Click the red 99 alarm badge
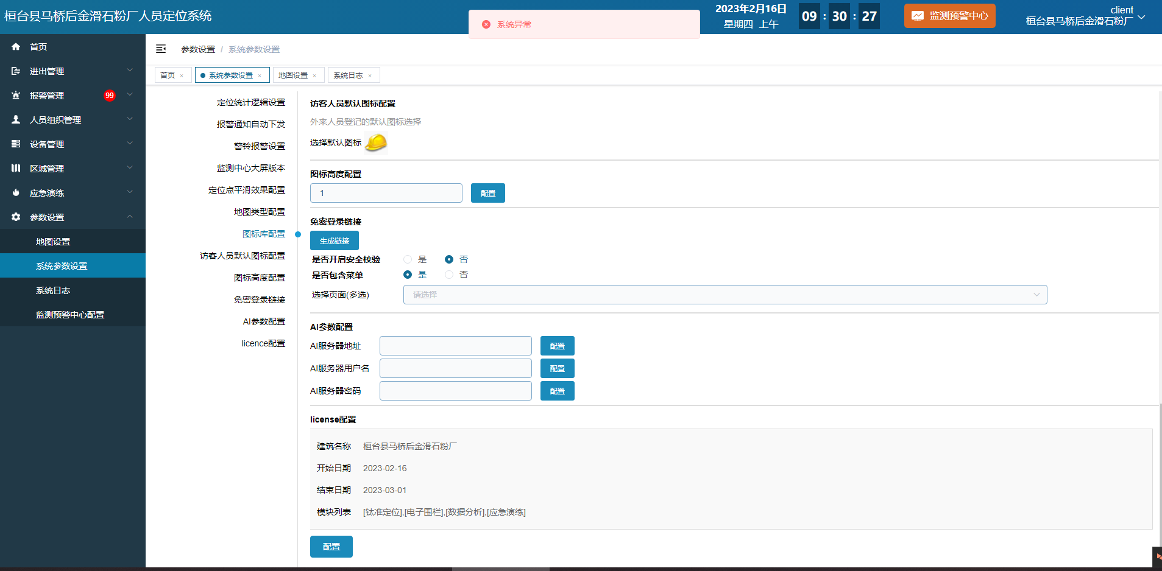The image size is (1162, 571). coord(110,96)
